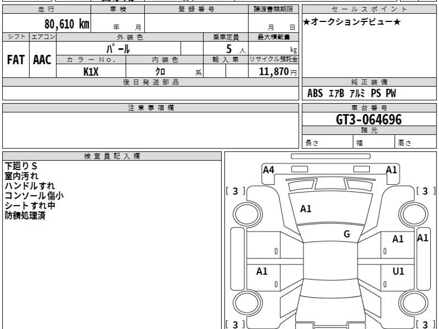
Task: Click the 高さ dimension cell
Action: 416,142
